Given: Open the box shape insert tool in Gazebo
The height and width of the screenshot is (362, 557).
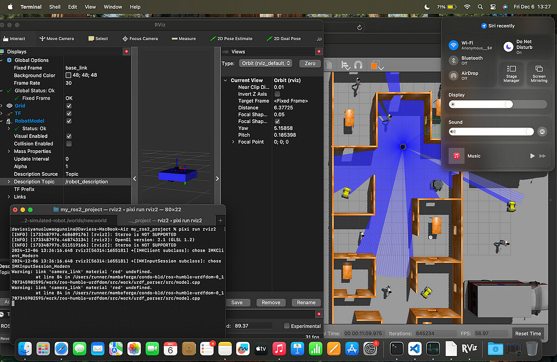Looking at the screenshot, I should pos(375,65).
